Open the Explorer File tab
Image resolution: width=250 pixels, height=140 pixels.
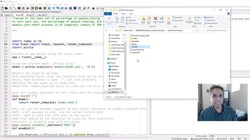point(108,14)
